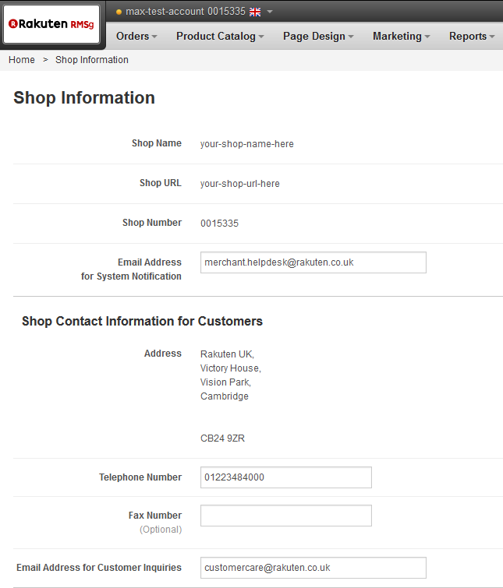Click the Shop Name label
The width and height of the screenshot is (503, 588).
[157, 143]
